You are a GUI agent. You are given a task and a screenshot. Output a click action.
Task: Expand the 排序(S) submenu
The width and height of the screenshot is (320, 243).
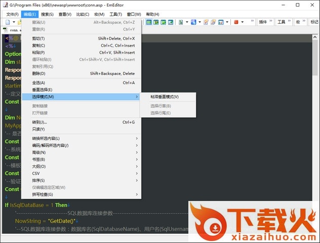81,180
